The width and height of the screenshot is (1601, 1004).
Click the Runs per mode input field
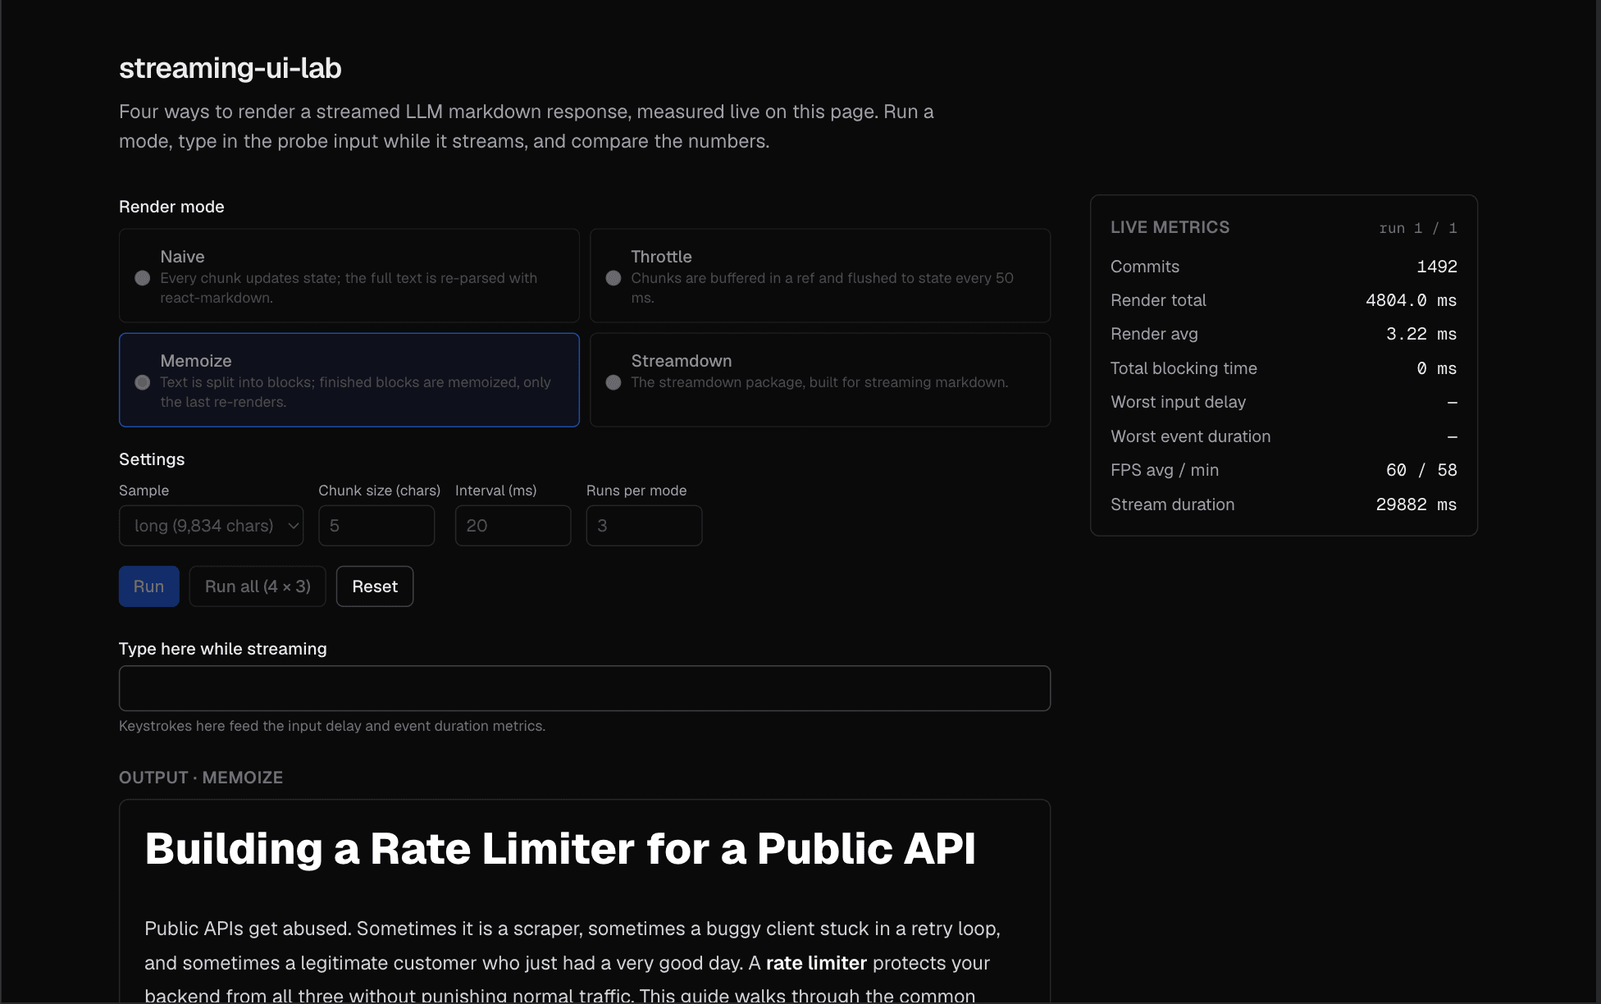(x=645, y=526)
